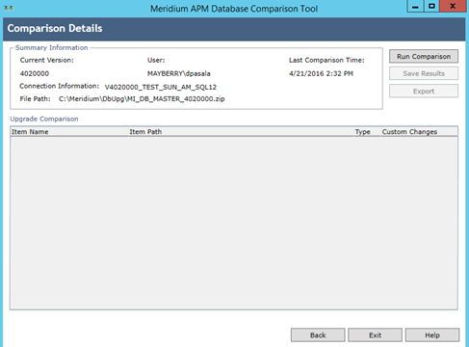Click the Run Comparison button
Screen dimensions: 469x347
[x=424, y=56]
